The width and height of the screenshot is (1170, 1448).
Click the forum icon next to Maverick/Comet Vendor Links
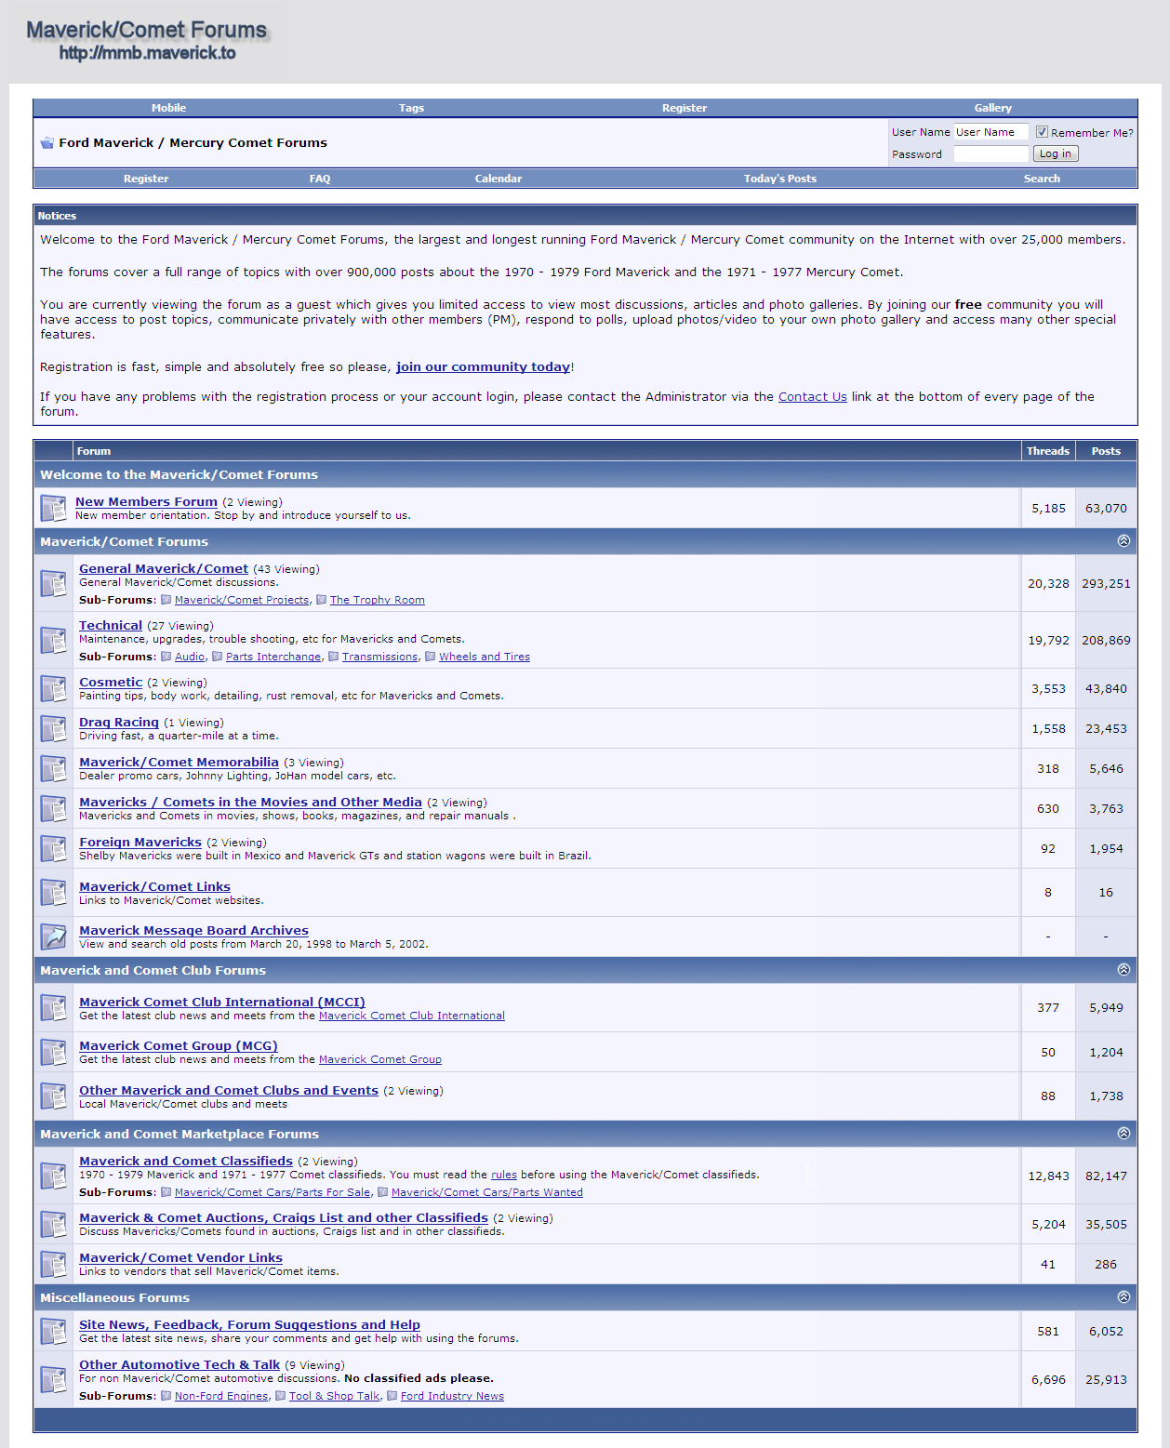[x=53, y=1264]
